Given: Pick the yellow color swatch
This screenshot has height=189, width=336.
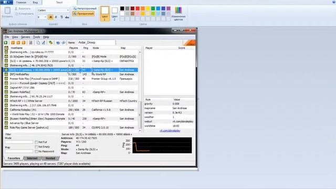Looking at the screenshot, I should point(148,8).
